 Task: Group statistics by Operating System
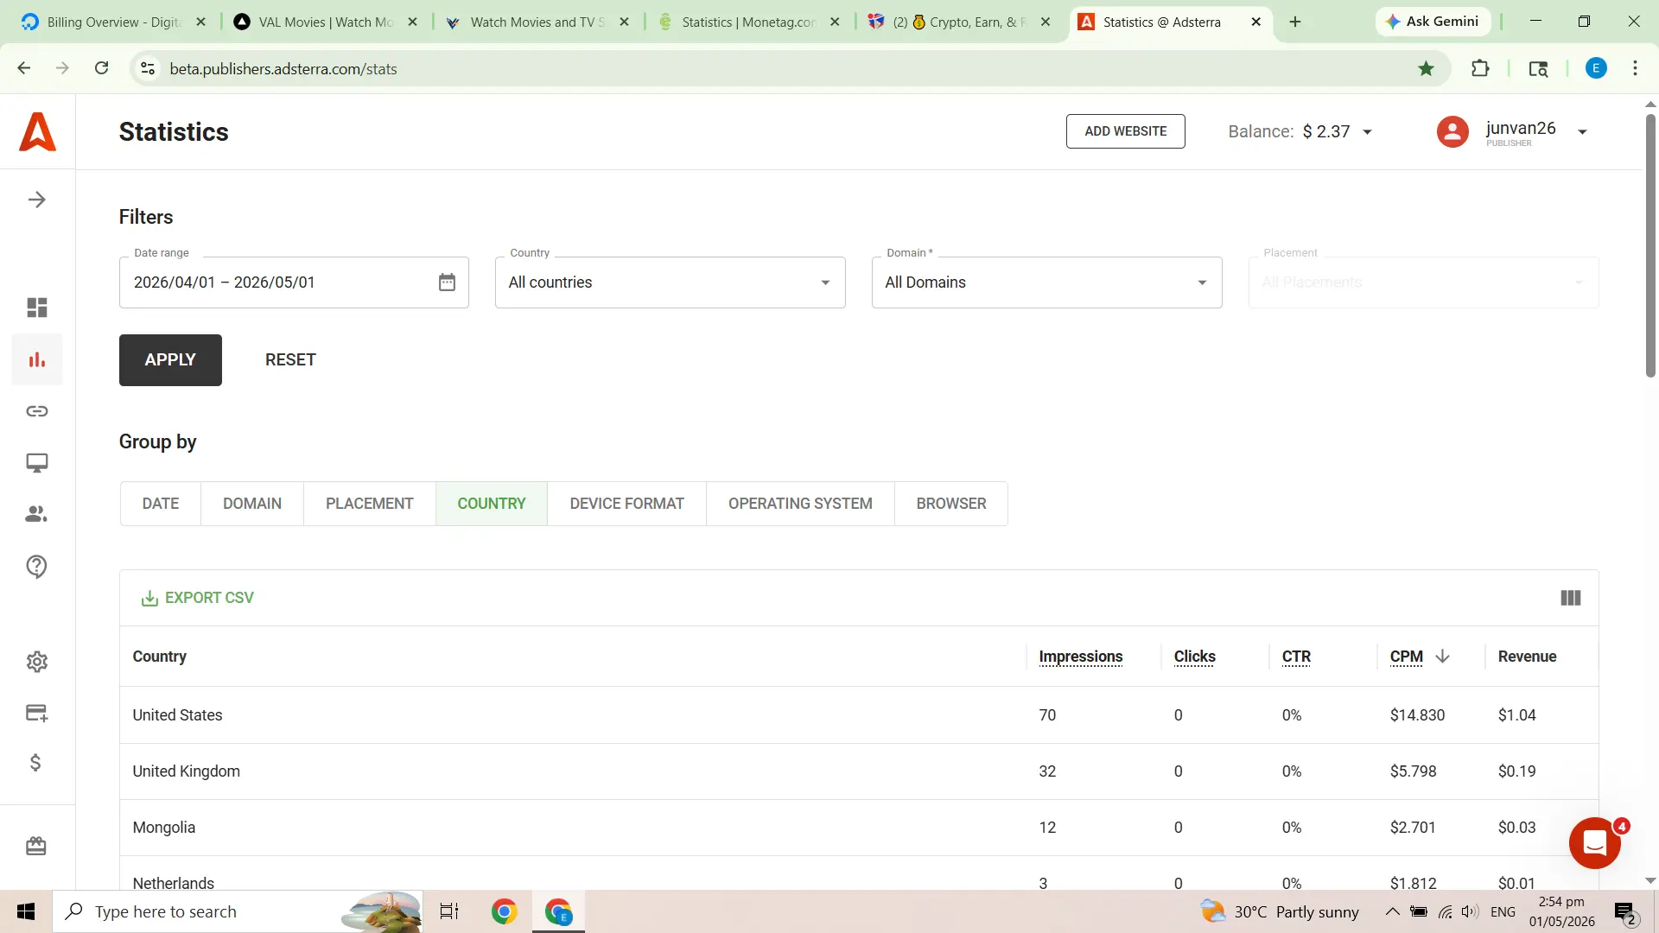point(800,504)
